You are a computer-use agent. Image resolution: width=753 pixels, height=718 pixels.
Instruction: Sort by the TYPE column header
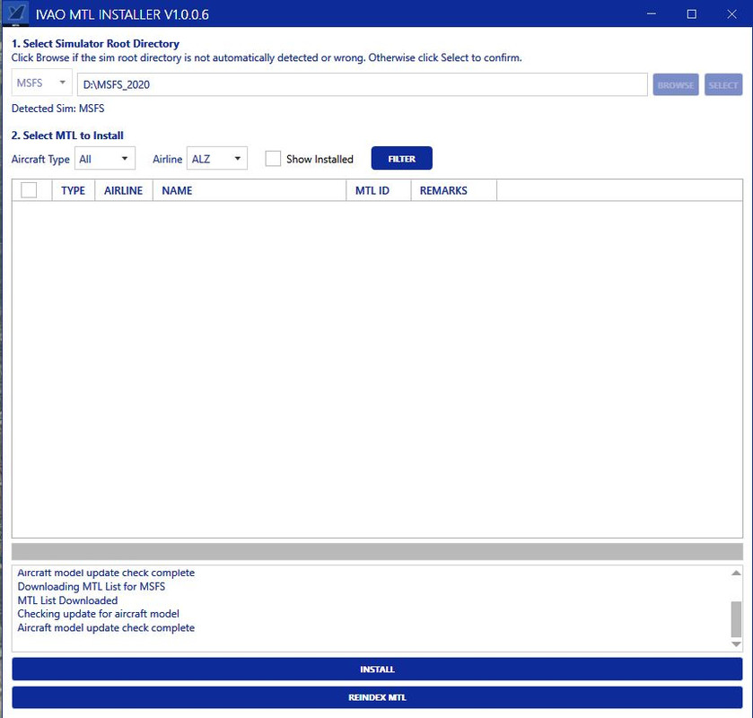(73, 190)
